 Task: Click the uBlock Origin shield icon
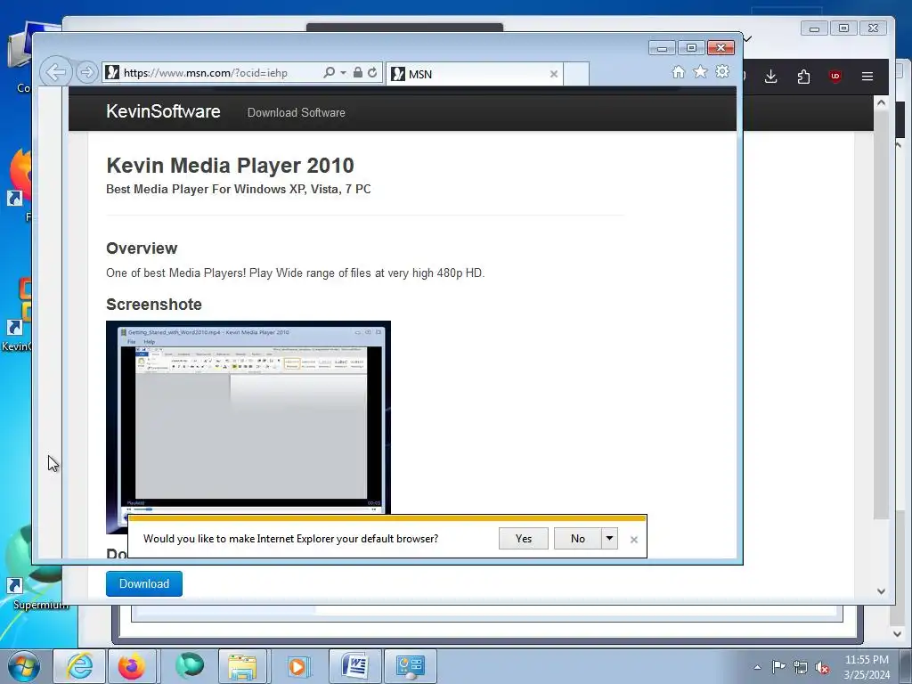pyautogui.click(x=835, y=77)
